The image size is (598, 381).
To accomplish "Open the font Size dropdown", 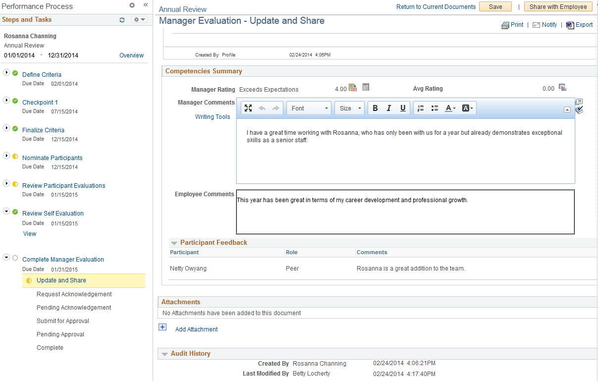I will (349, 108).
